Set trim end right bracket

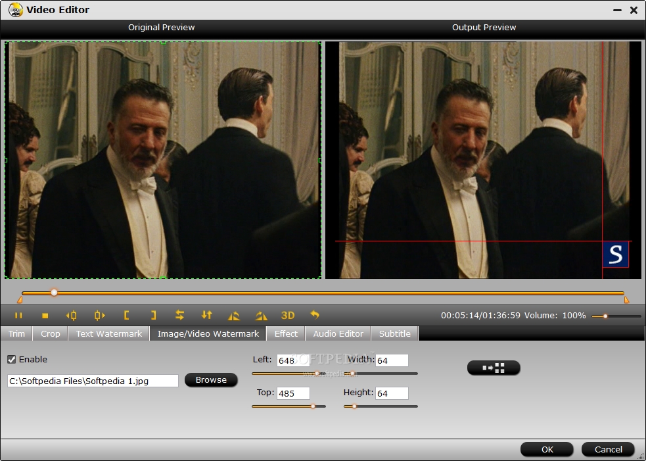(153, 316)
